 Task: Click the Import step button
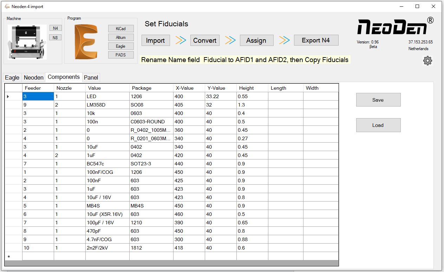coord(155,40)
